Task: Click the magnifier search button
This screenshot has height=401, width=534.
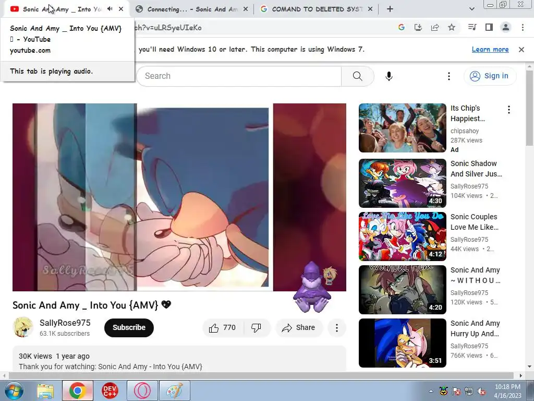Action: pos(357,76)
